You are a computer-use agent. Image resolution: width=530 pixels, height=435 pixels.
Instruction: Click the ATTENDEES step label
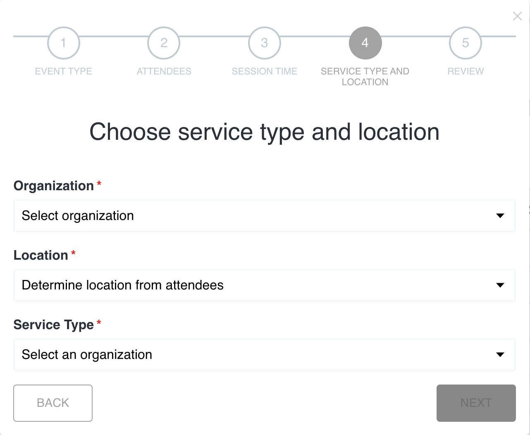coord(164,71)
